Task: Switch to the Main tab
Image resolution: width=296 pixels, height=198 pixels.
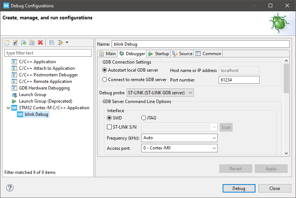Action: tap(107, 54)
